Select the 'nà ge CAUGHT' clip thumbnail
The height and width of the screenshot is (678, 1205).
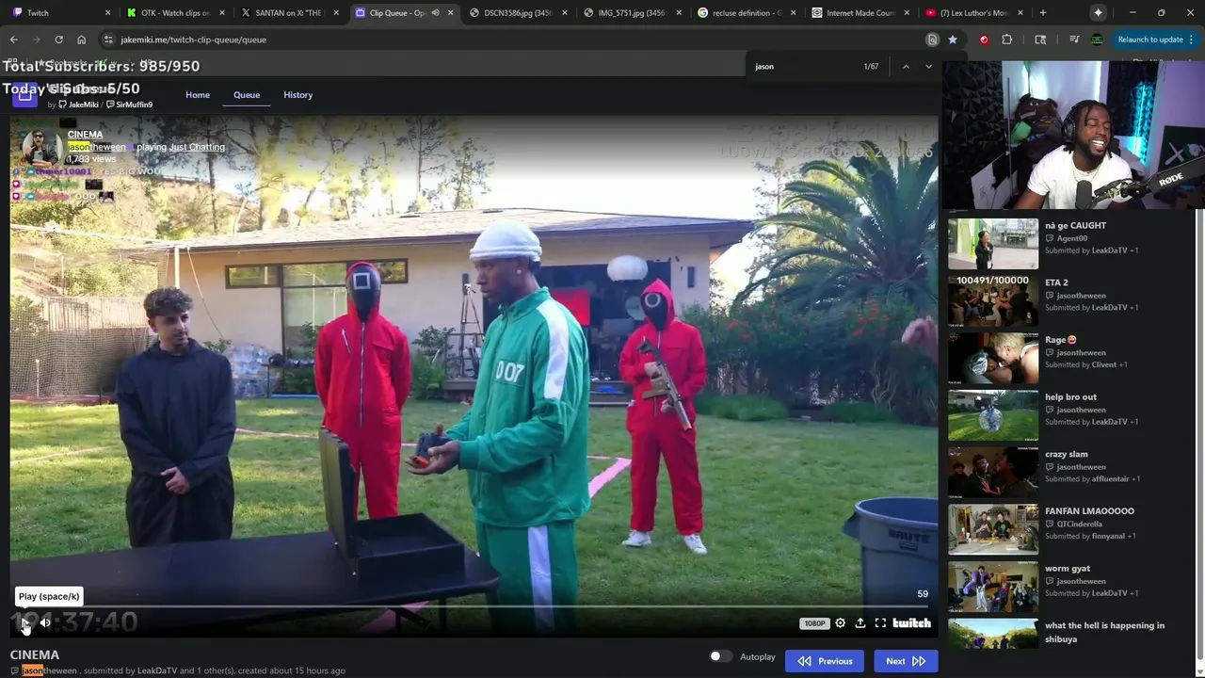[x=993, y=244]
